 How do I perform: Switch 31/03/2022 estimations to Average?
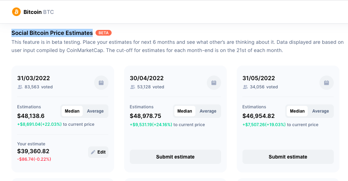point(95,111)
